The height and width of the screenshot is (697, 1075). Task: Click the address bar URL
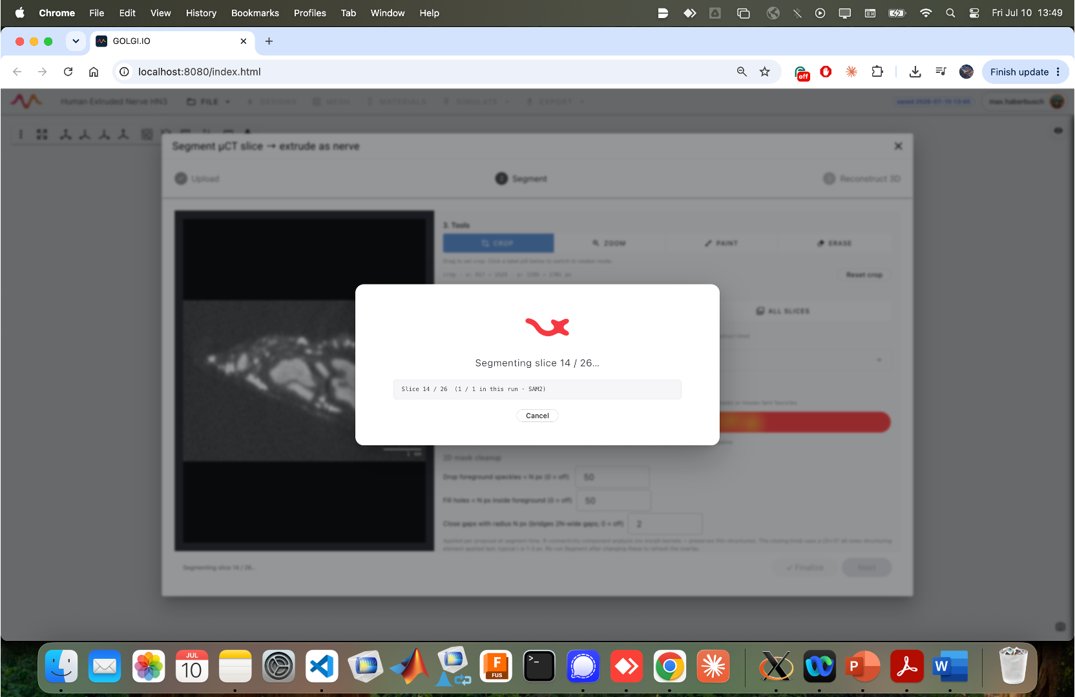[x=200, y=72]
